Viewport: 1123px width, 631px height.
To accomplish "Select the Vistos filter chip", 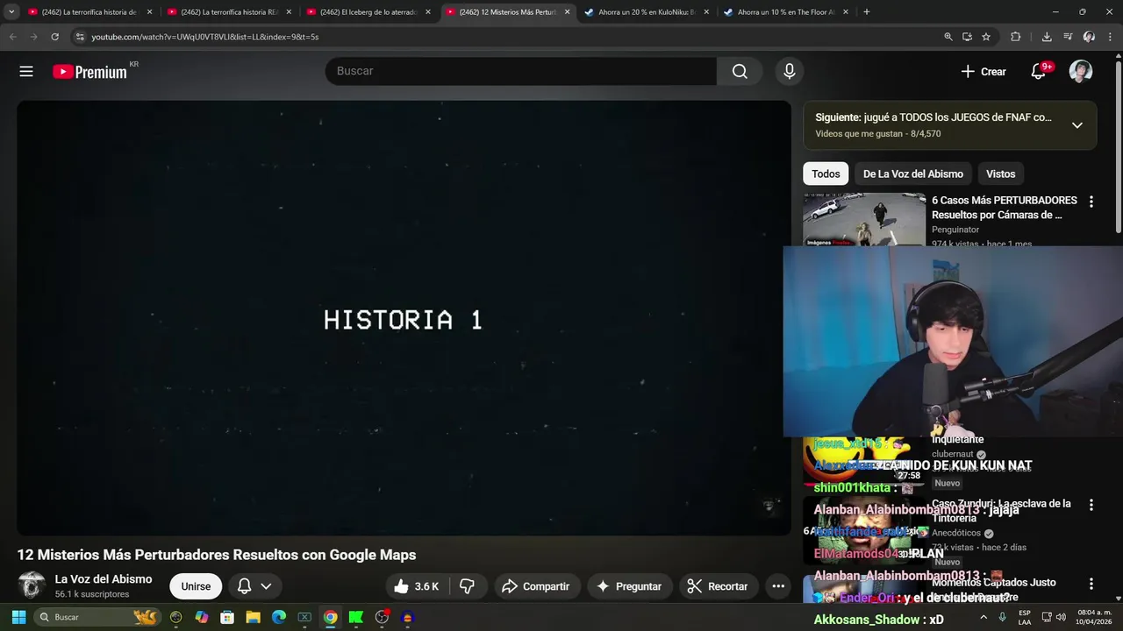I will pyautogui.click(x=1000, y=174).
